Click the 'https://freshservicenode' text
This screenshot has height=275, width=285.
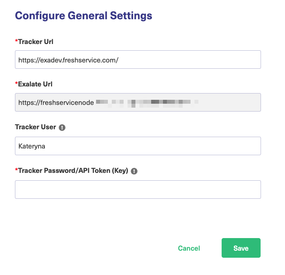(x=56, y=103)
